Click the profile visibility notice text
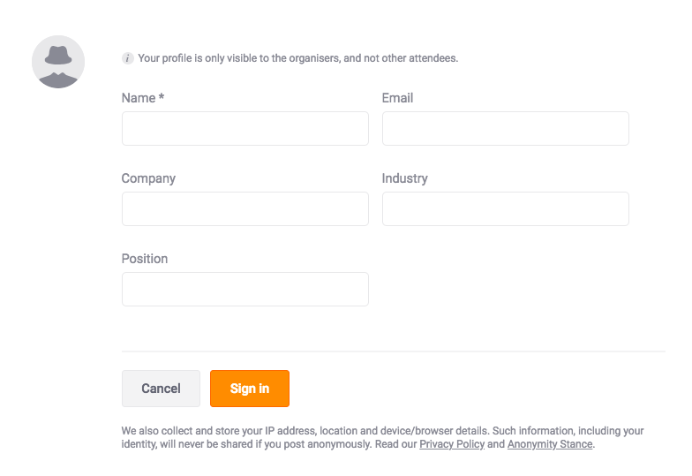This screenshot has width=692, height=476. pos(298,58)
